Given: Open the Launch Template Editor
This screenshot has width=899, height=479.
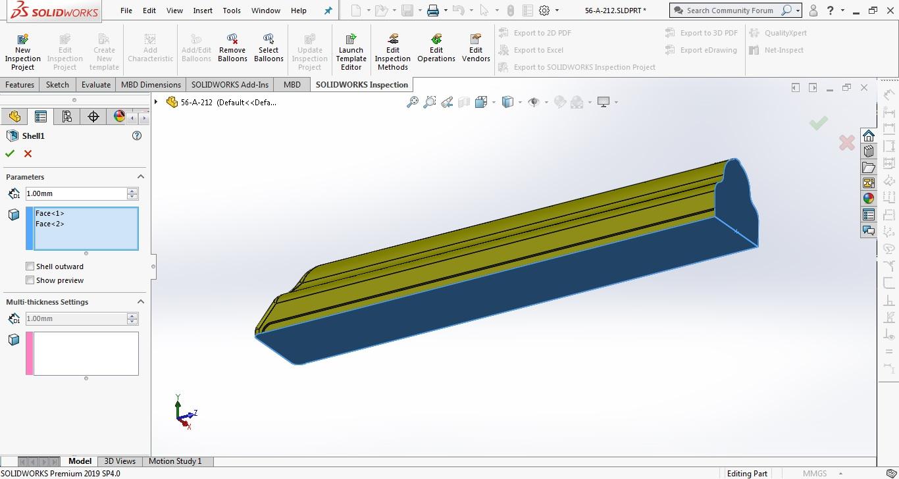Looking at the screenshot, I should (351, 52).
